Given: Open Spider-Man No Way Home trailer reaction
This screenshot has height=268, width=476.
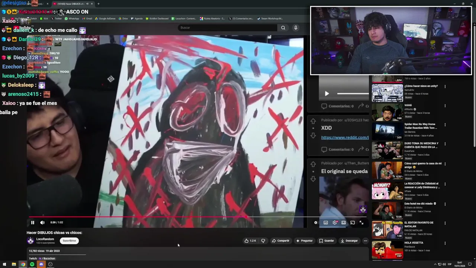Looking at the screenshot, I should tap(421, 126).
